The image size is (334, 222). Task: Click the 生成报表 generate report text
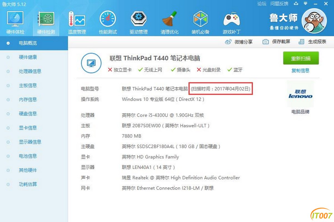point(317,42)
